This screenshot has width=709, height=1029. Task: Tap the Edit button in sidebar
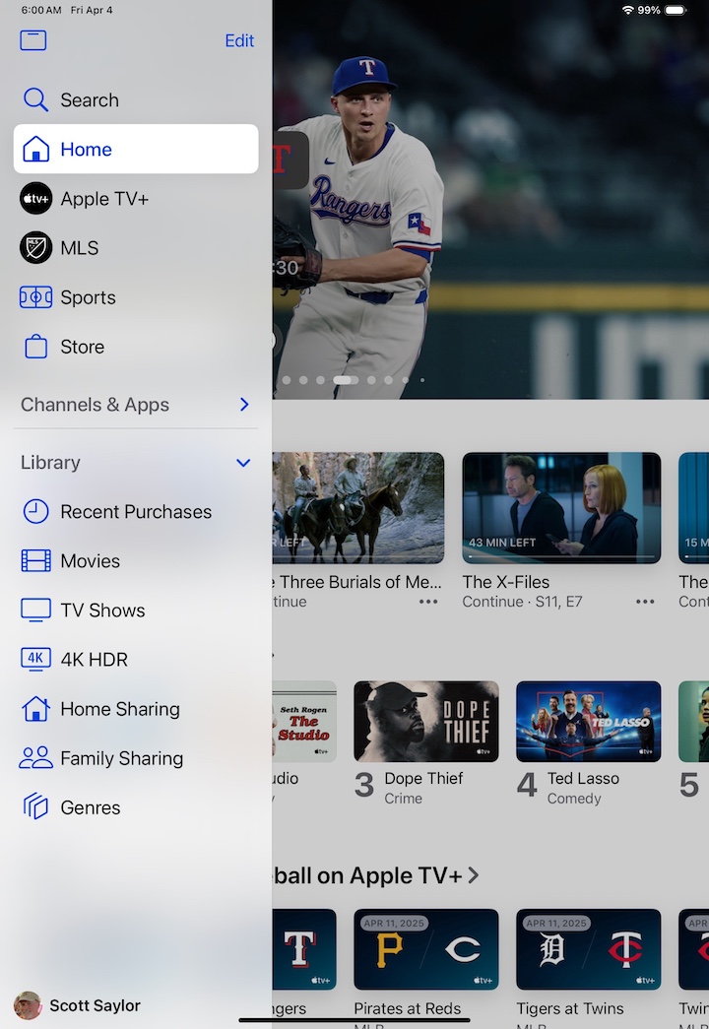coord(239,40)
